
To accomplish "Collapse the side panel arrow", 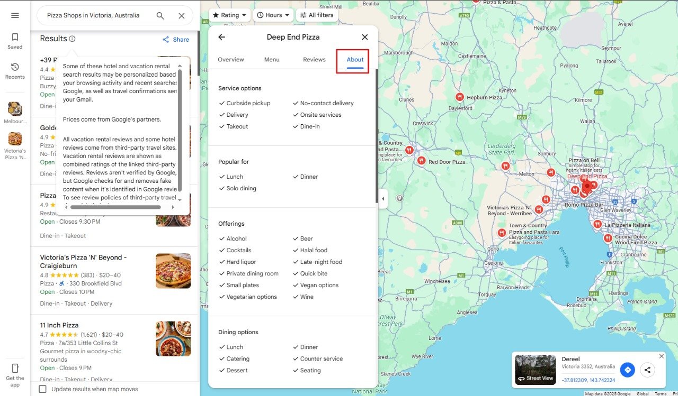I will click(x=383, y=199).
